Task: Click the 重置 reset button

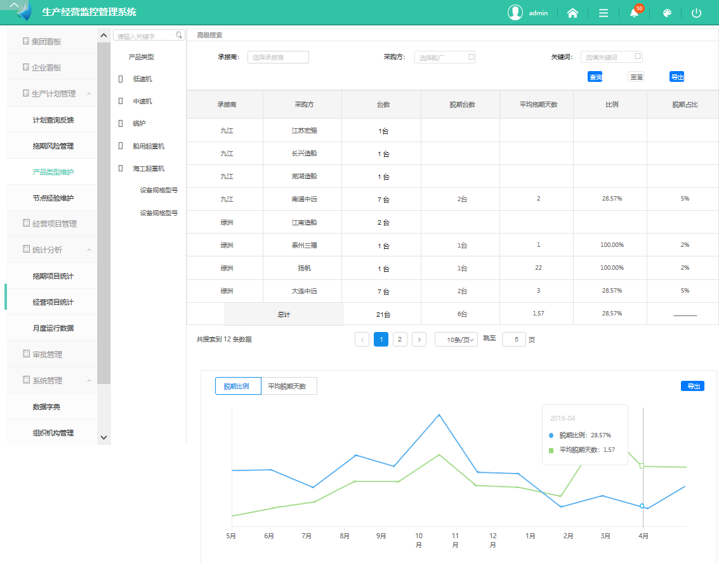Action: point(636,77)
